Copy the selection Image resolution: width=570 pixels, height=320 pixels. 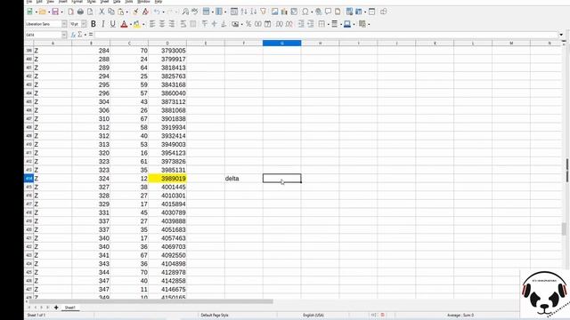point(111,12)
